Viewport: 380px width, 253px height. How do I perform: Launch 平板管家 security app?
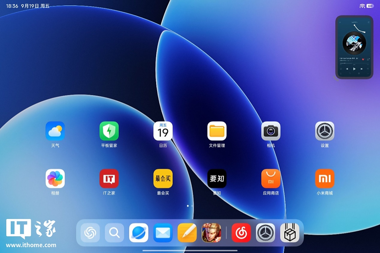(109, 131)
